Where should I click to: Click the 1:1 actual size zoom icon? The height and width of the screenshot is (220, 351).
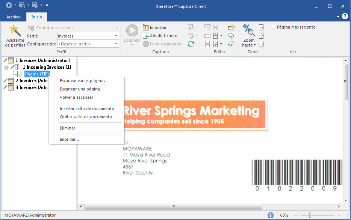point(261,27)
